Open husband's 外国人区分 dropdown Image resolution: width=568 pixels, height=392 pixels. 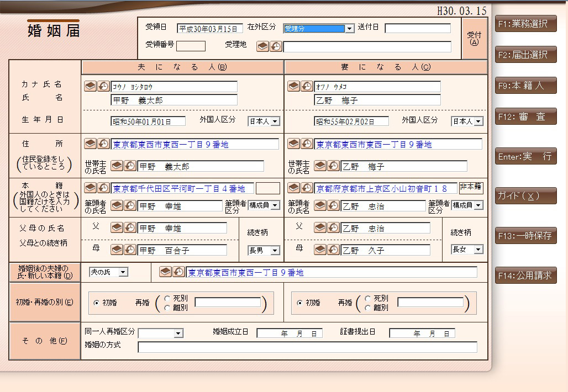275,121
